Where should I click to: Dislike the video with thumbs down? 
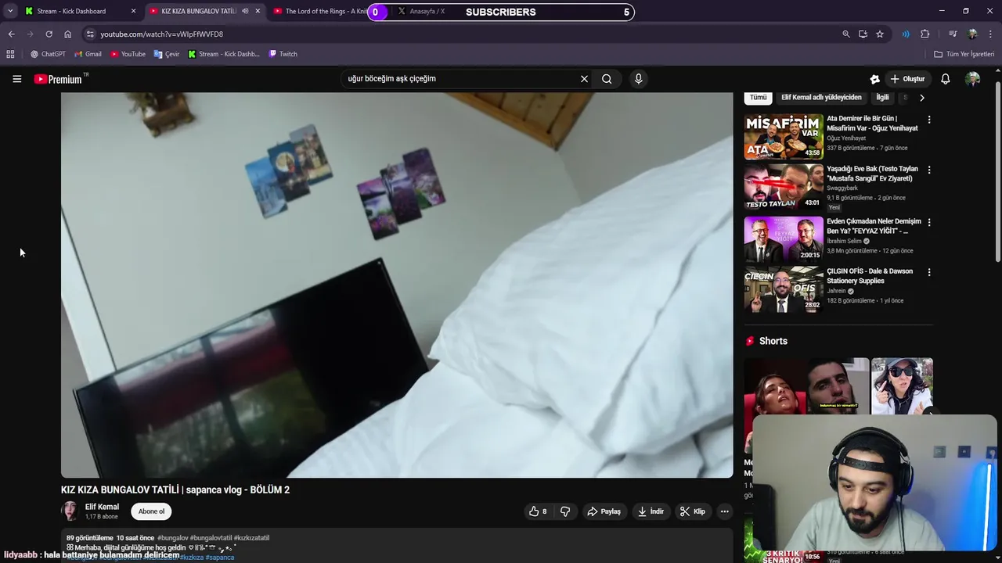point(565,511)
